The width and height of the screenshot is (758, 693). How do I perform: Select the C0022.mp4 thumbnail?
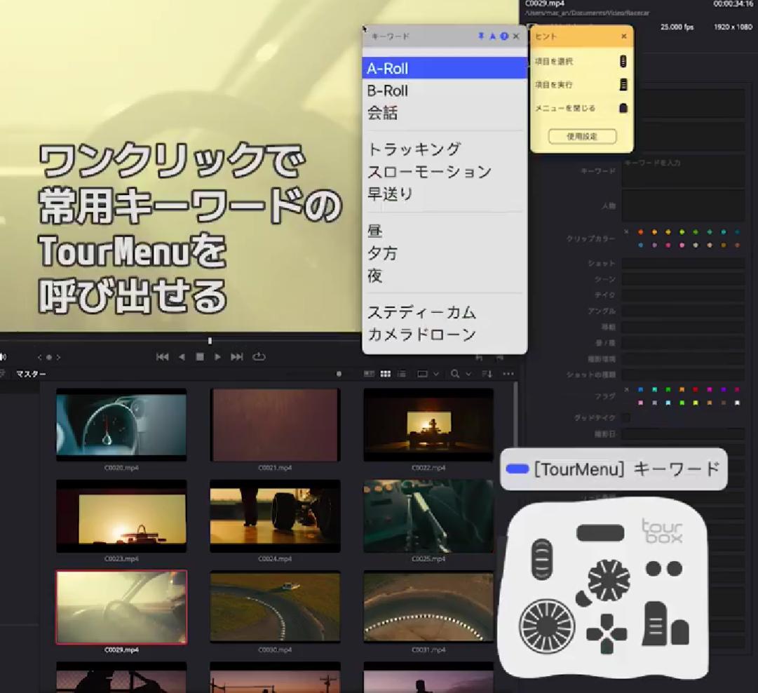(429, 424)
